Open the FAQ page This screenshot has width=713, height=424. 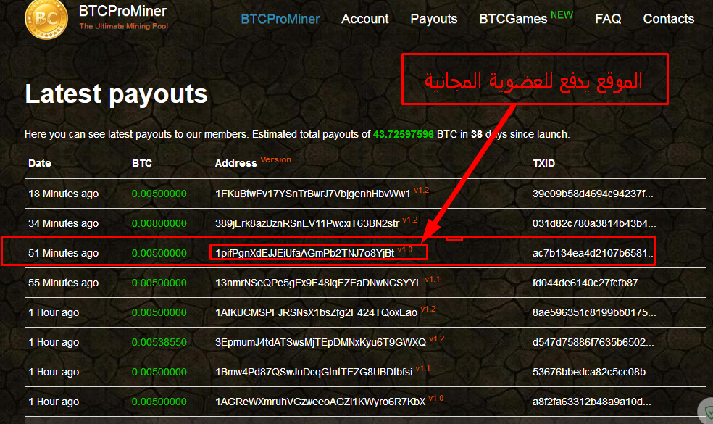pyautogui.click(x=608, y=19)
